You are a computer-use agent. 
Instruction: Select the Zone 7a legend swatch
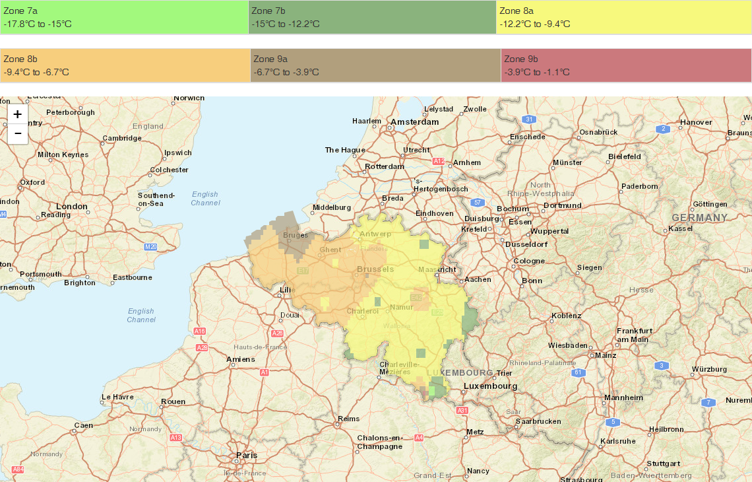(124, 17)
